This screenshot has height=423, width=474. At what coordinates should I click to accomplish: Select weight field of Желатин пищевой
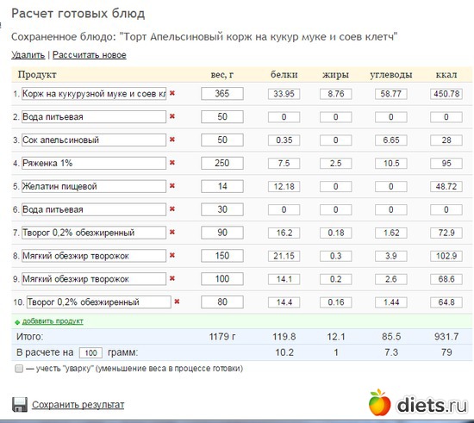point(222,186)
